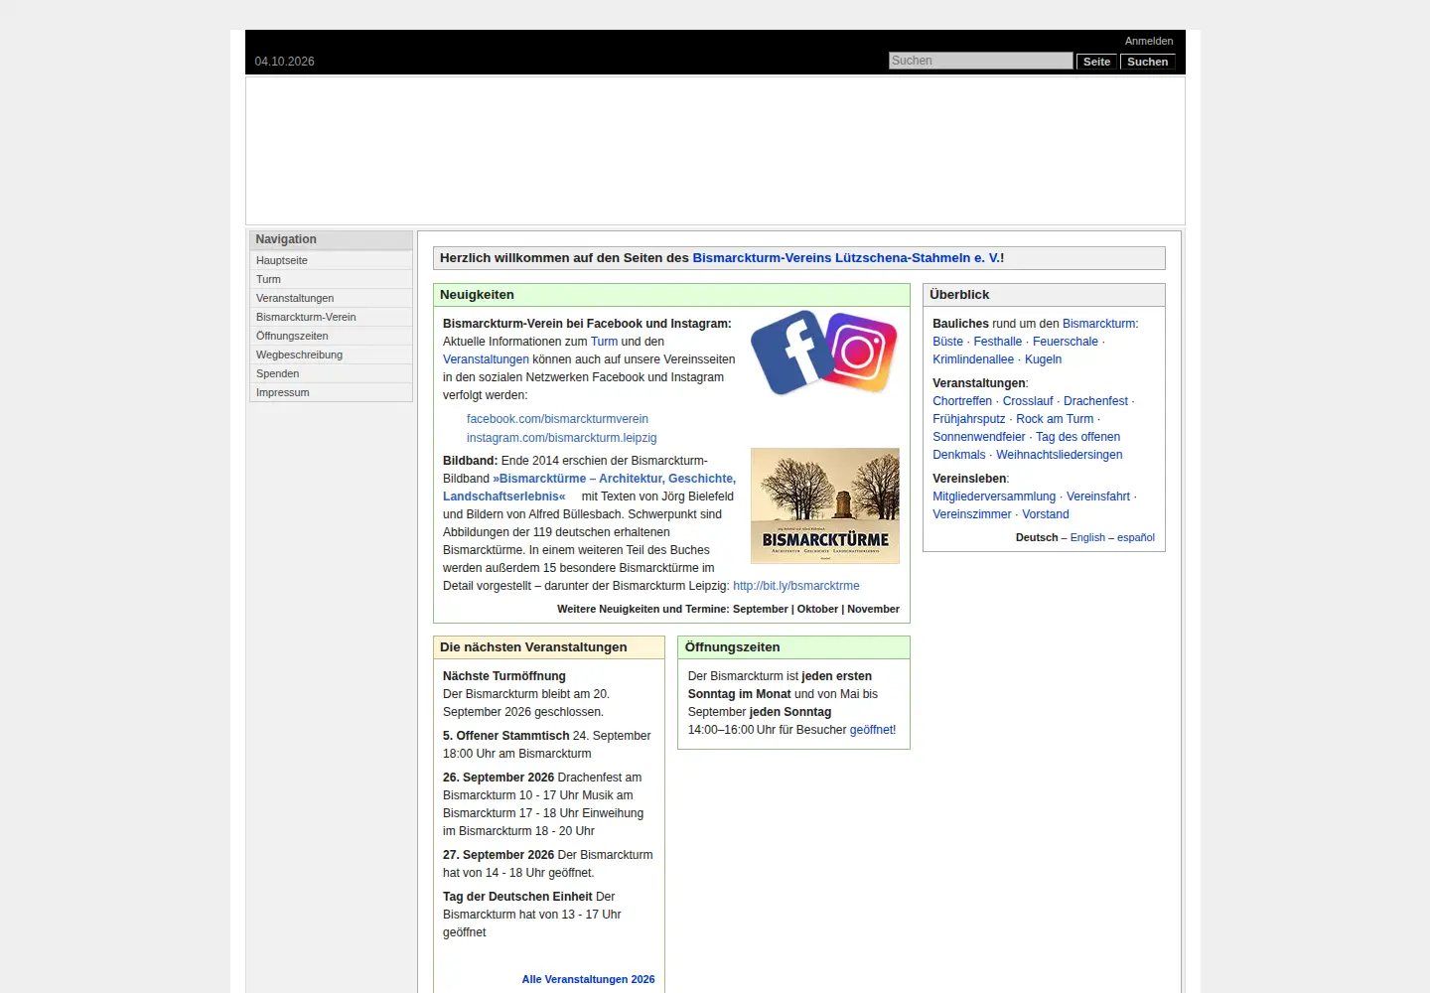Viewport: 1430px width, 993px height.
Task: Open Bismarckturm-Verein navigation entry
Action: (331, 317)
